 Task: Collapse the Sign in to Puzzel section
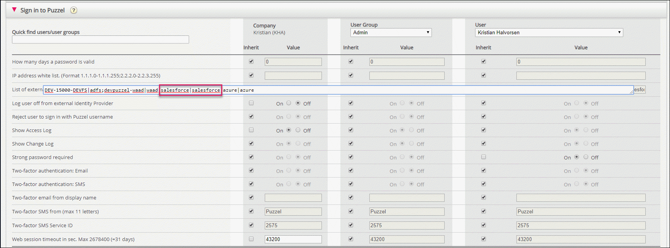[14, 10]
